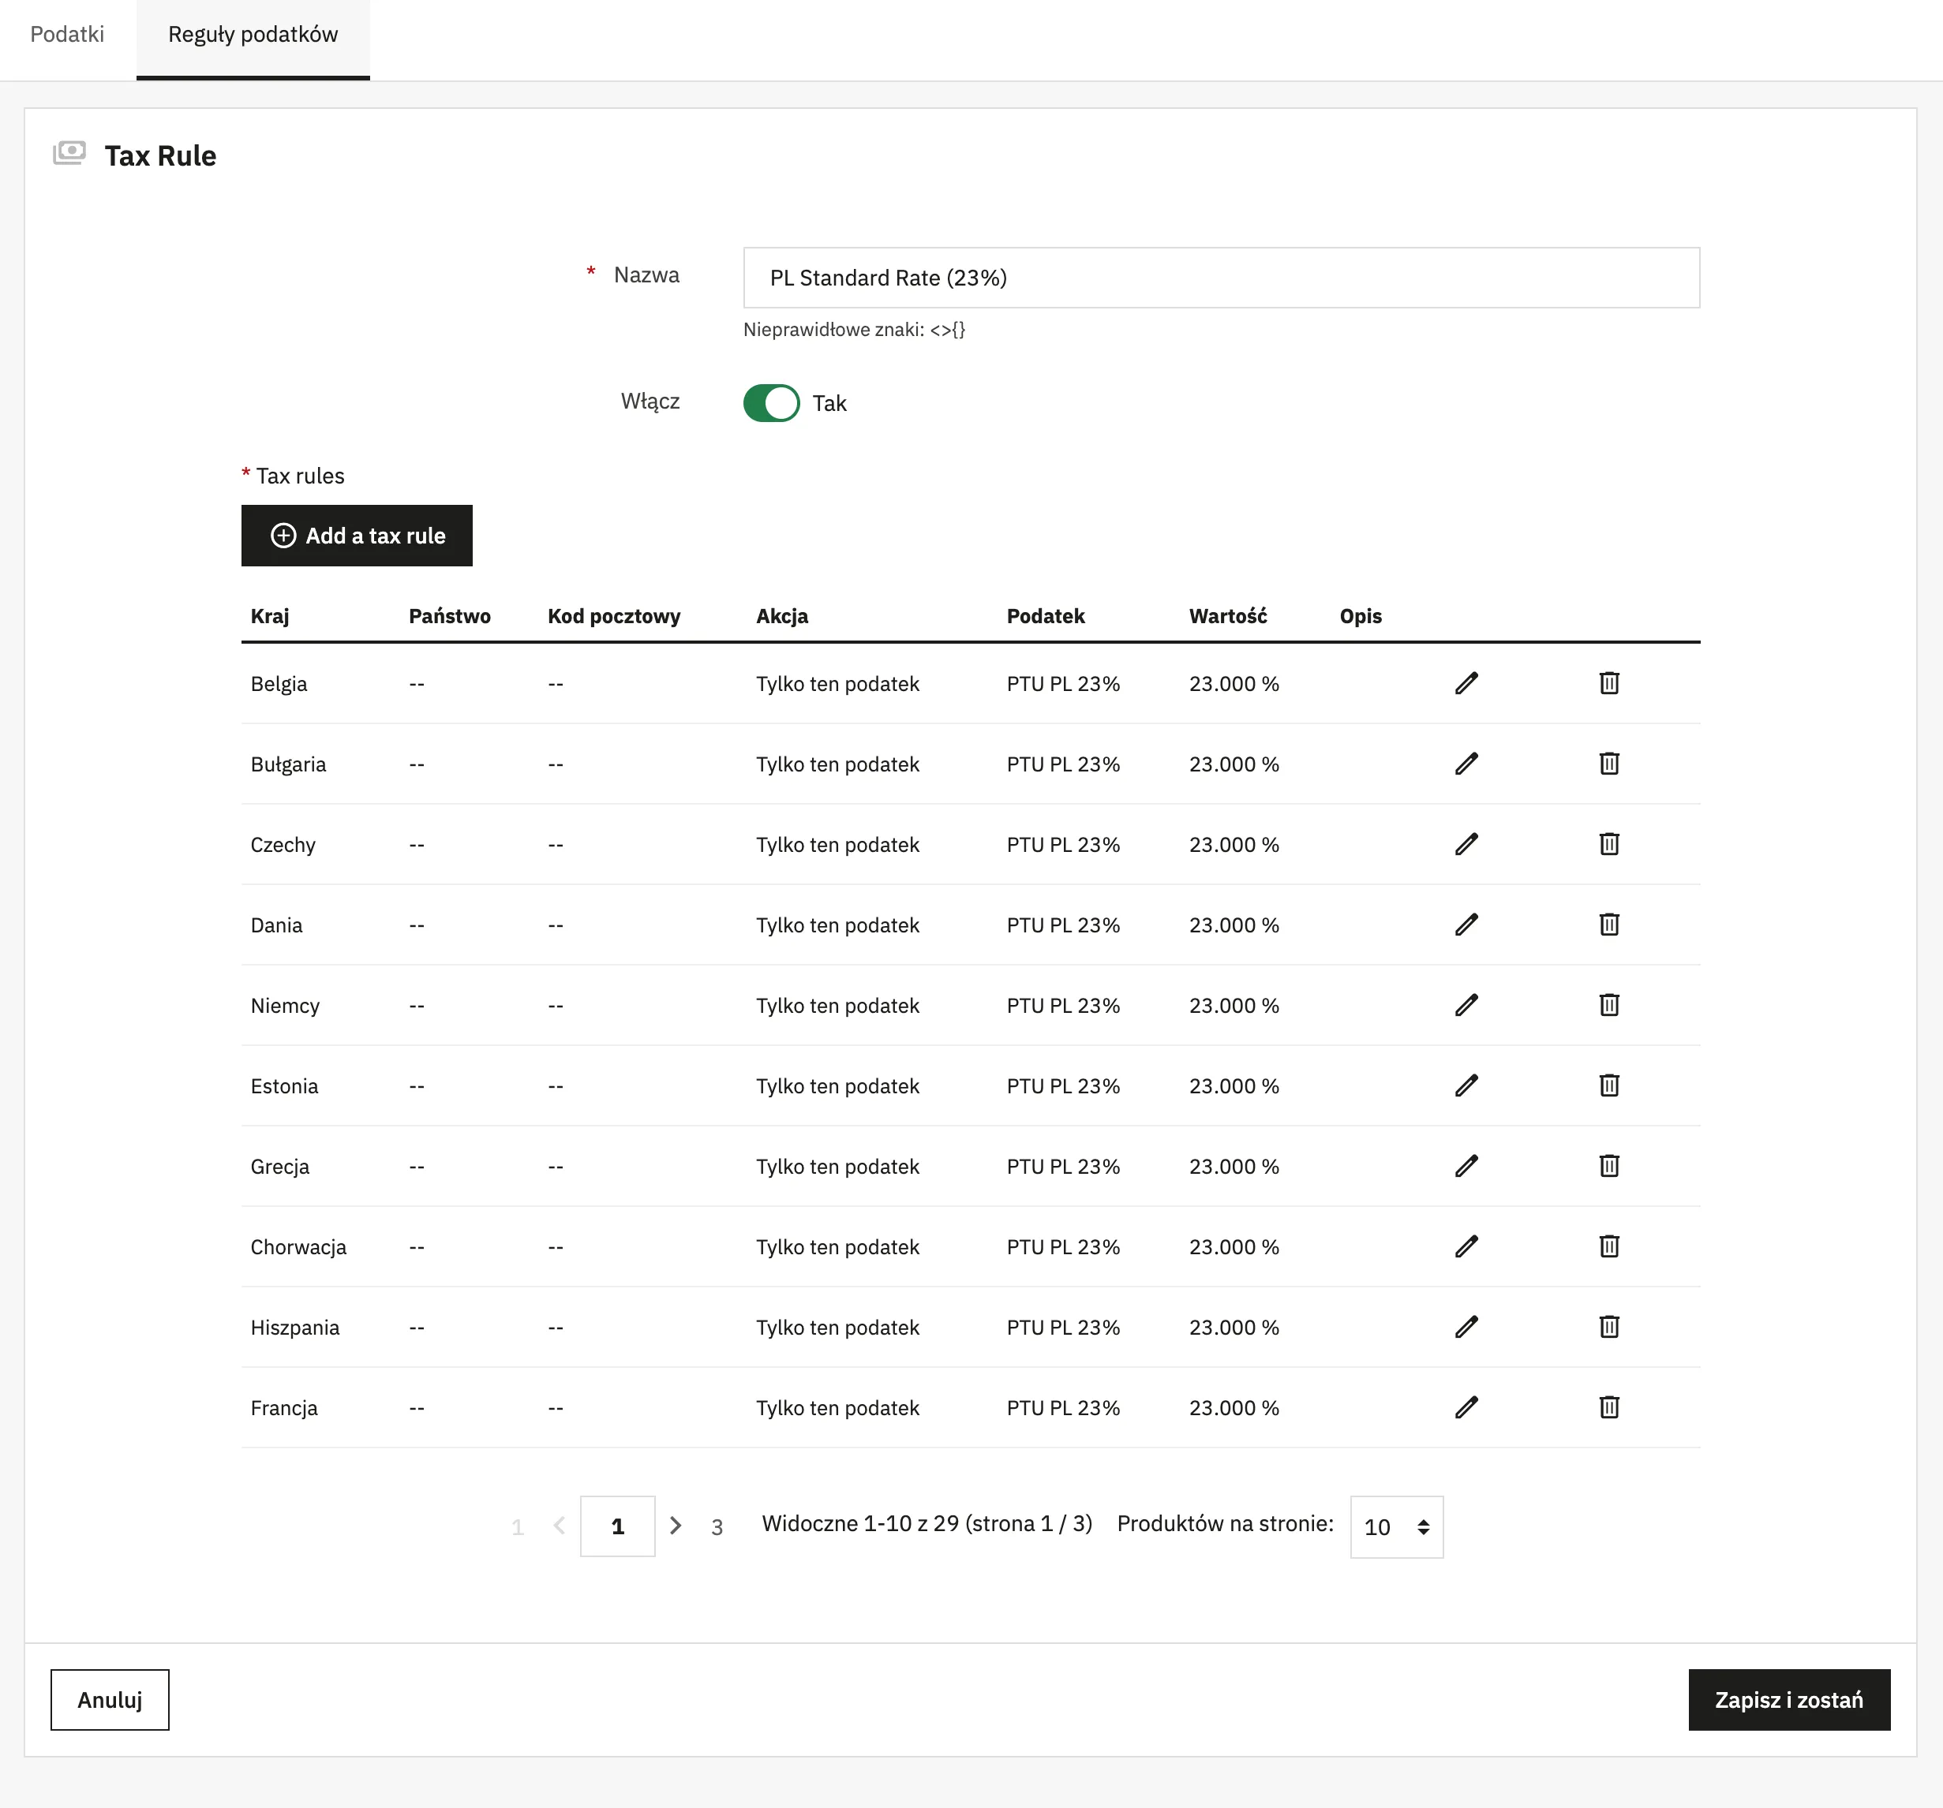Cancel with the Anuluj button
Screen dimensions: 1943x1808
[x=110, y=1700]
